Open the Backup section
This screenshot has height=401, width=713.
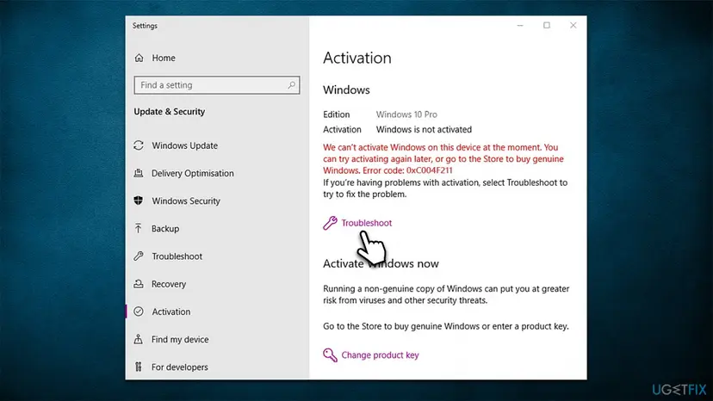(165, 229)
